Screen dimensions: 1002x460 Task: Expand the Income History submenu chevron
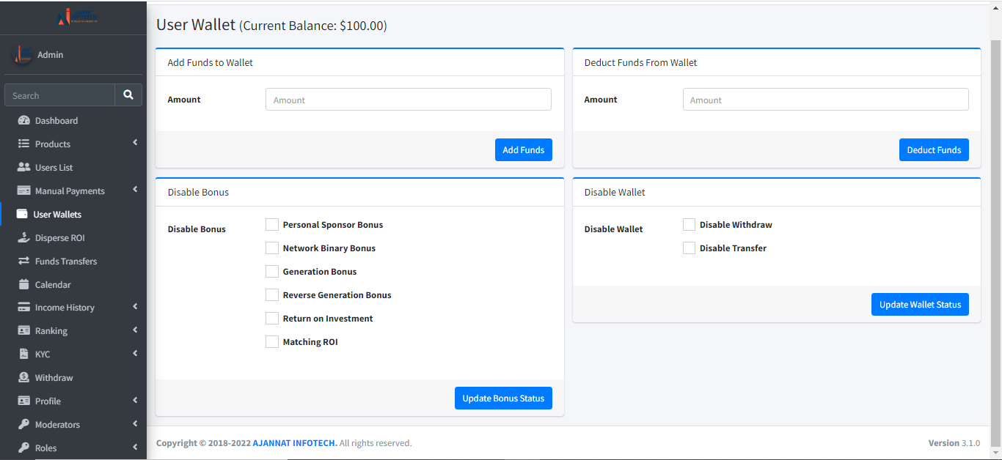coord(135,307)
